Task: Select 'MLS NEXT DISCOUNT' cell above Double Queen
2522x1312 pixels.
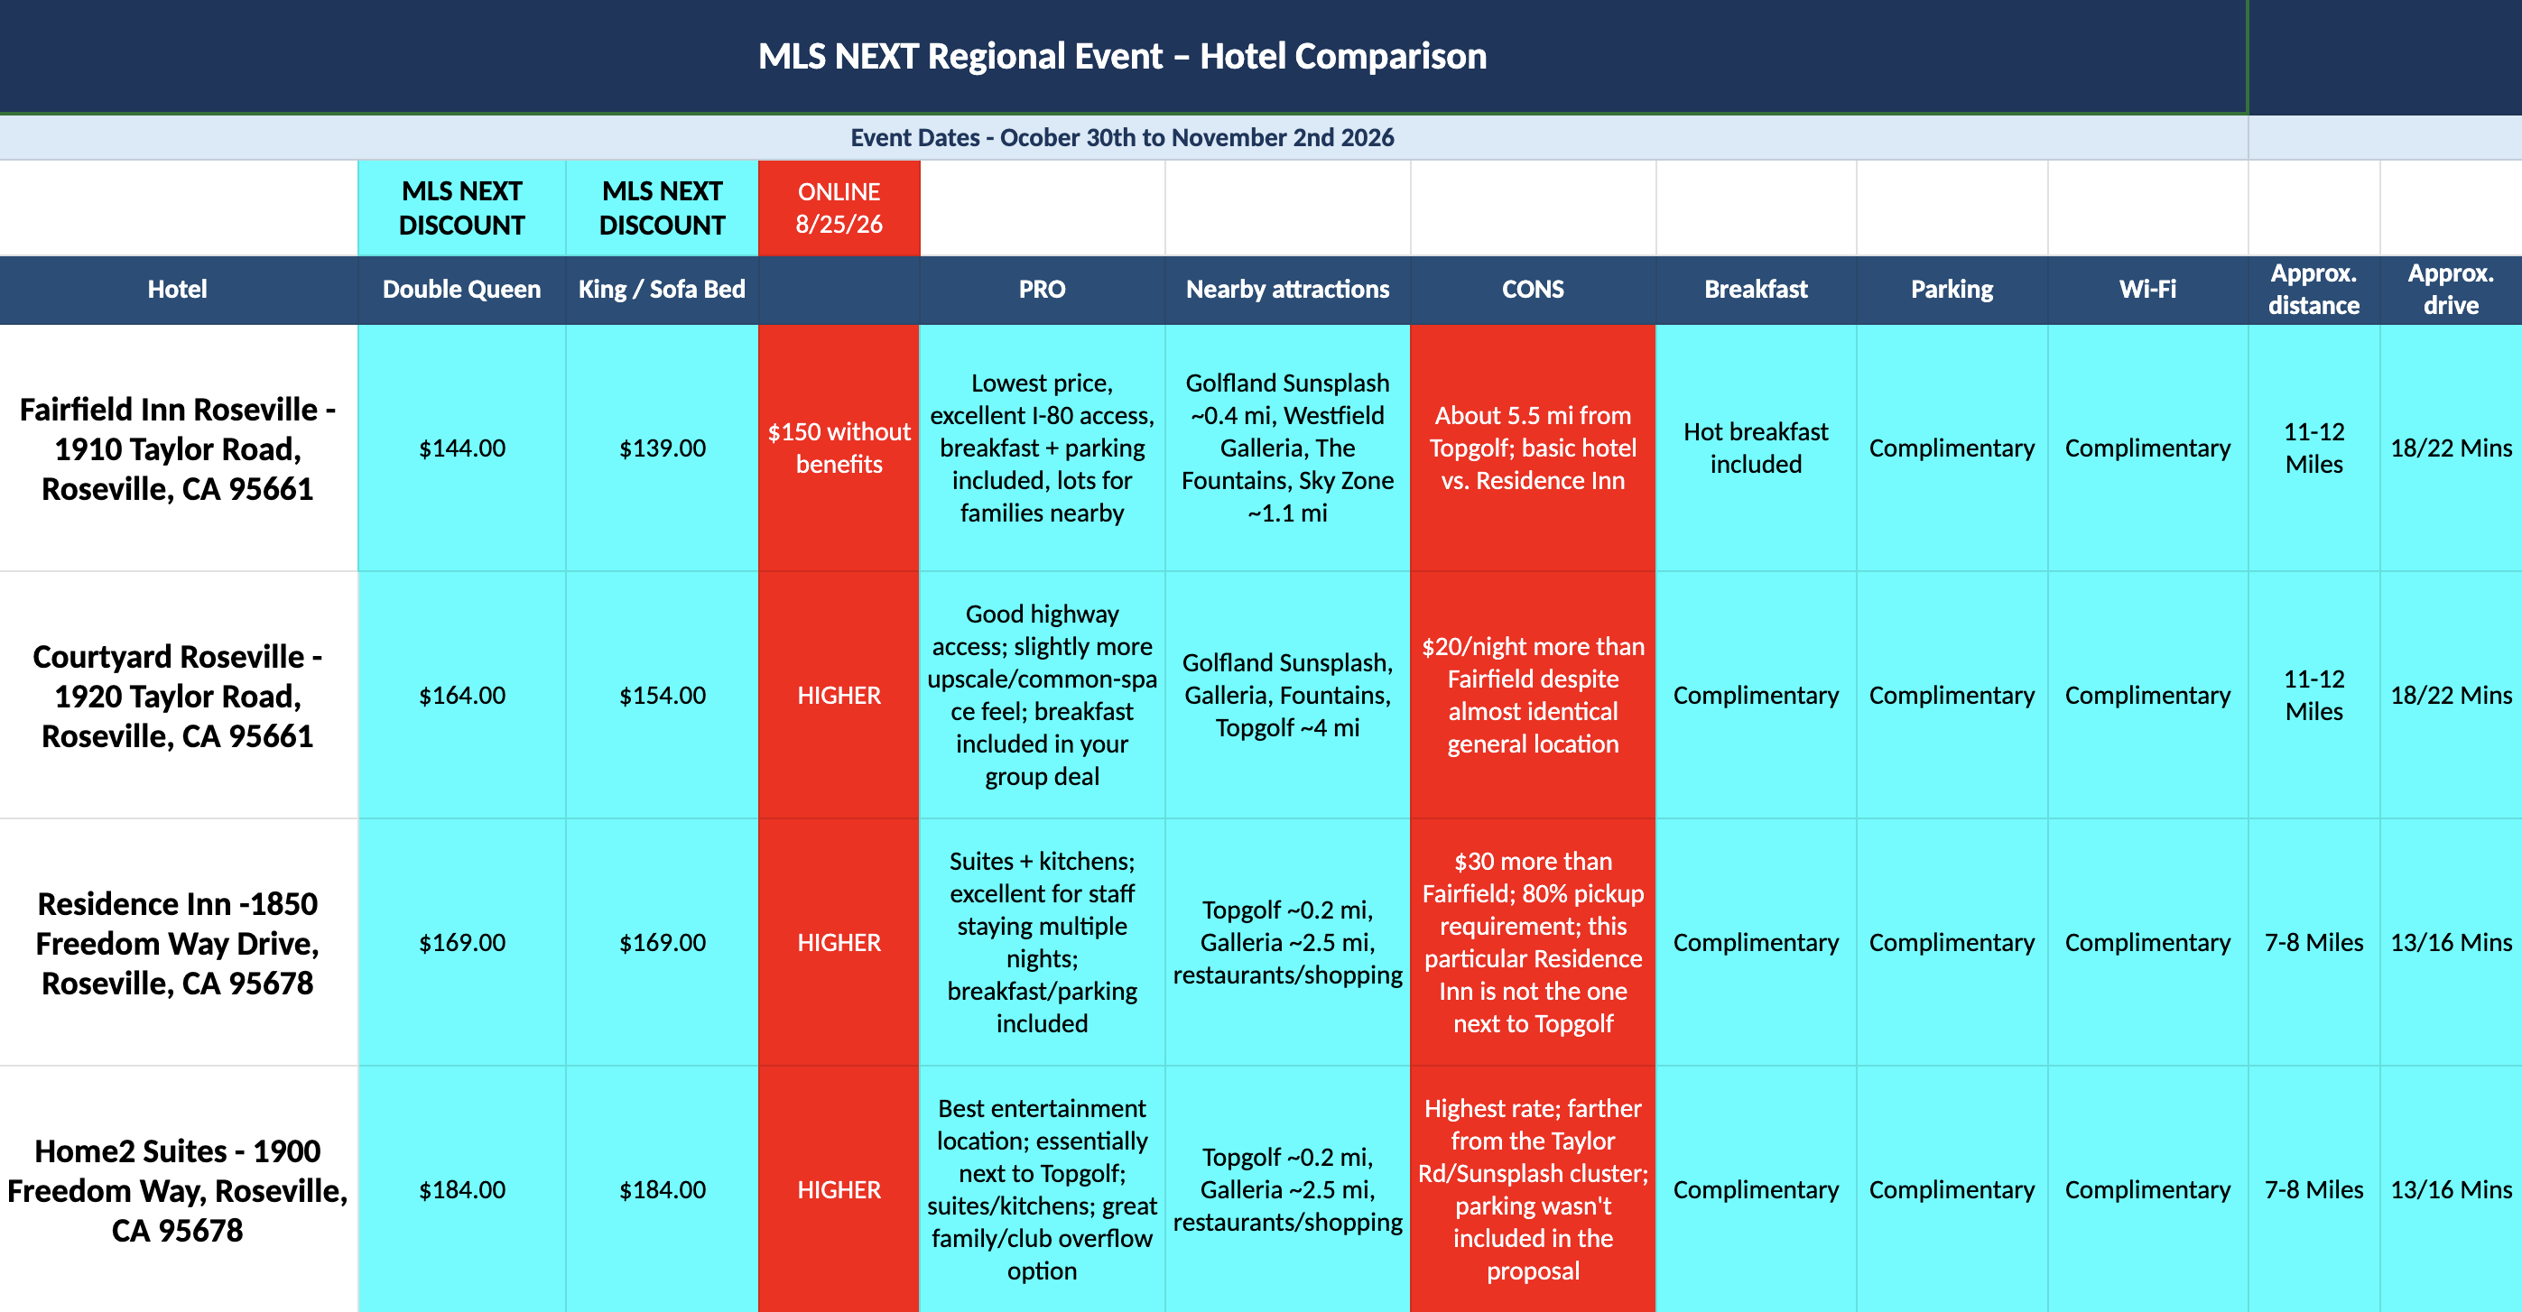Action: coord(462,208)
